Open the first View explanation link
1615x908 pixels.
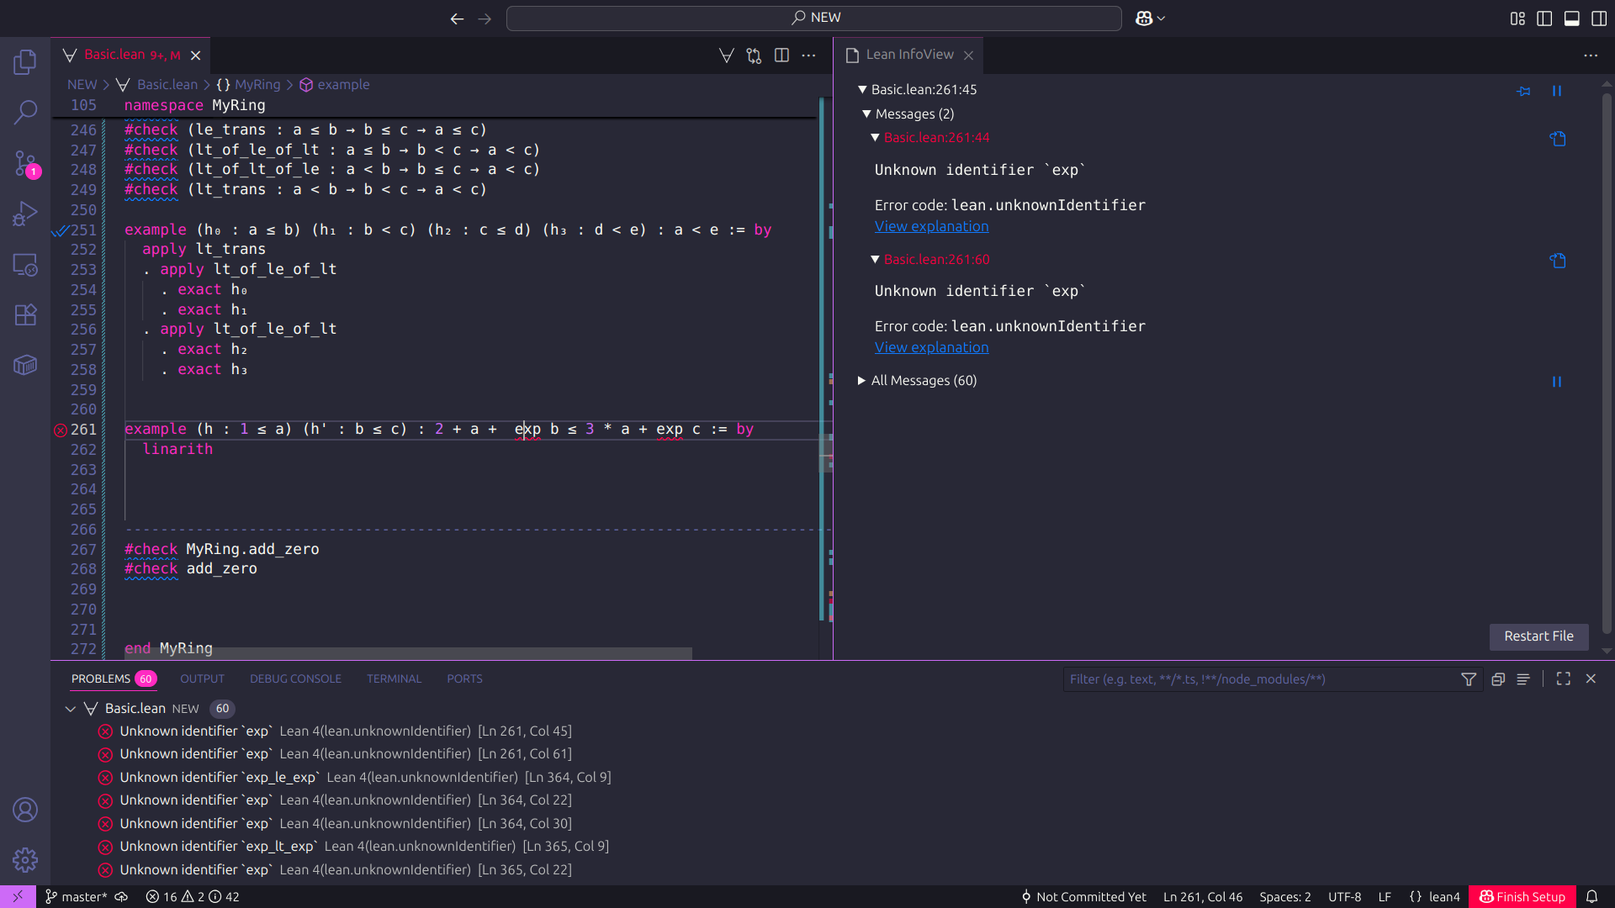point(931,226)
